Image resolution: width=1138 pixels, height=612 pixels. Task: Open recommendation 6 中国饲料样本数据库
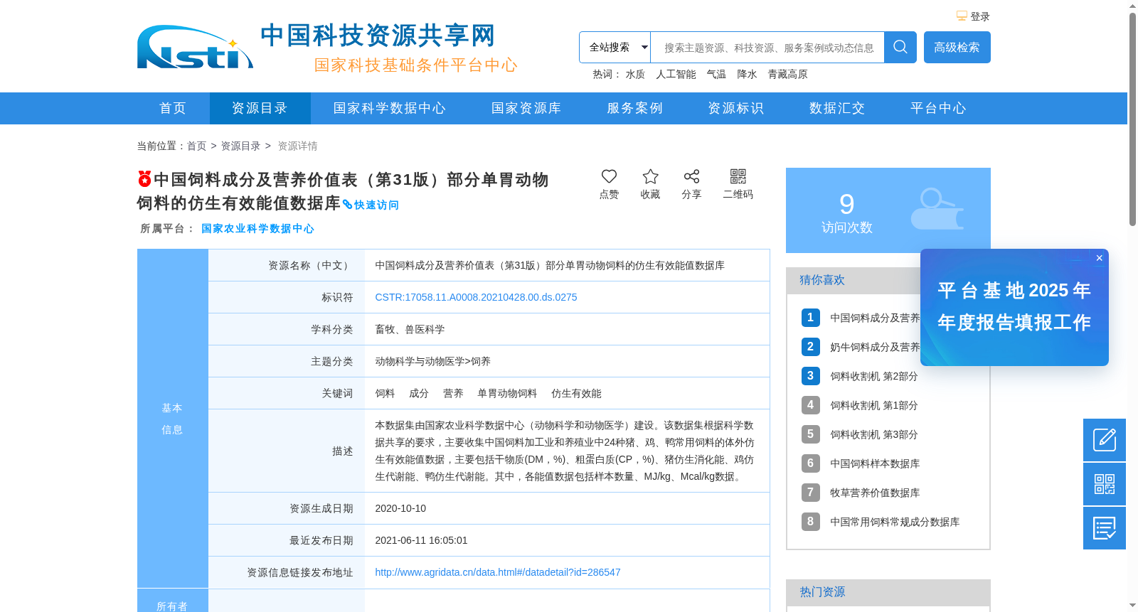pyautogui.click(x=875, y=463)
